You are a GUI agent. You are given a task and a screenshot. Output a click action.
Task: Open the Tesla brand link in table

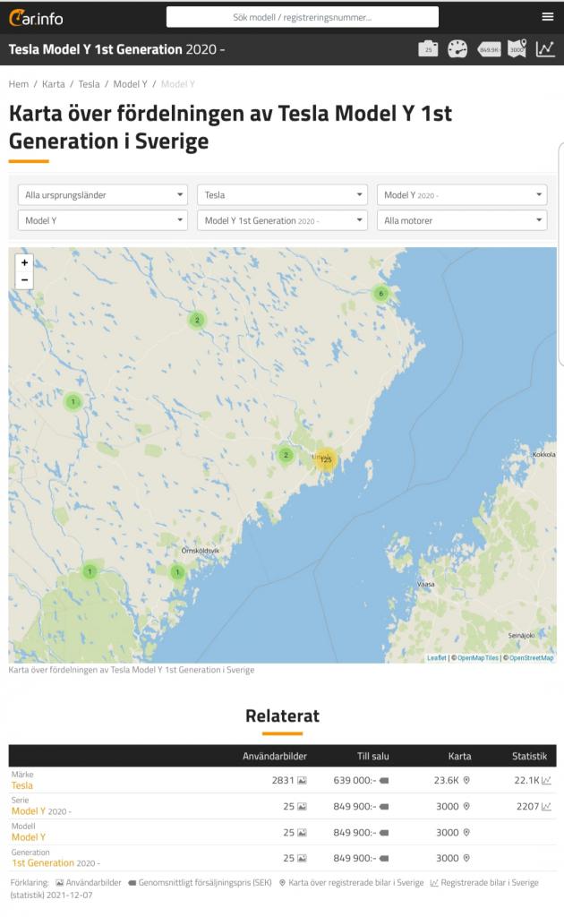(22, 785)
